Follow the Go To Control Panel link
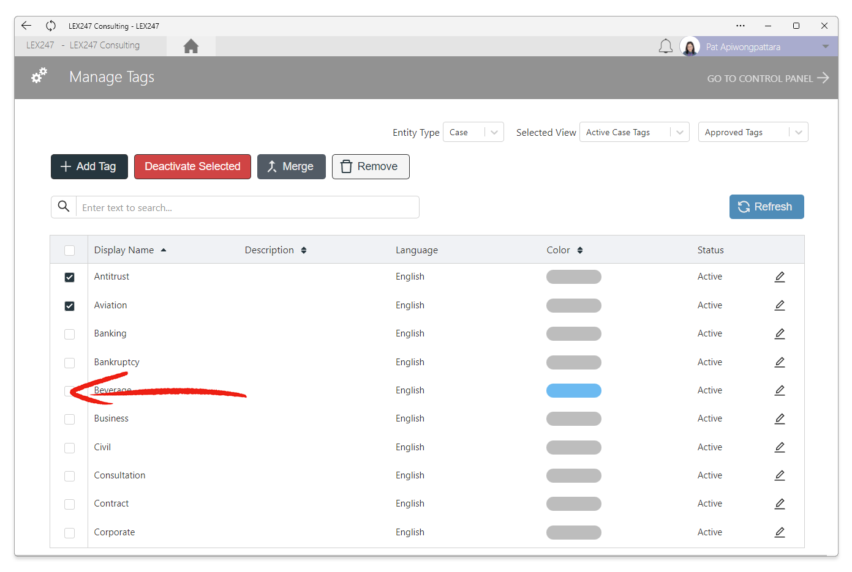Screen dimensions: 852x572 click(x=768, y=78)
